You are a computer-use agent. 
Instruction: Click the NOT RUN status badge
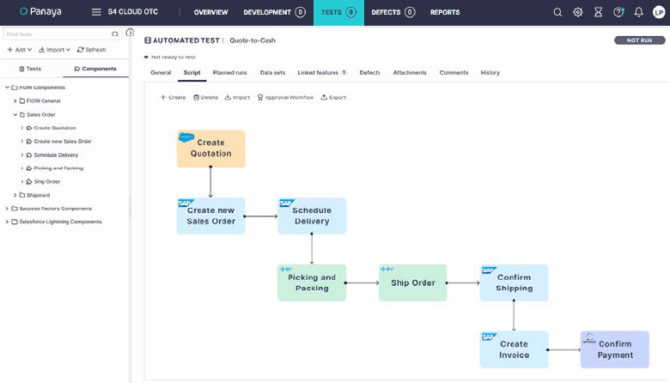click(x=640, y=40)
